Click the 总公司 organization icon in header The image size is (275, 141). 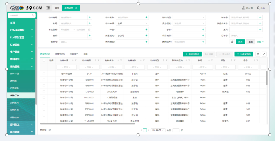coord(244,8)
